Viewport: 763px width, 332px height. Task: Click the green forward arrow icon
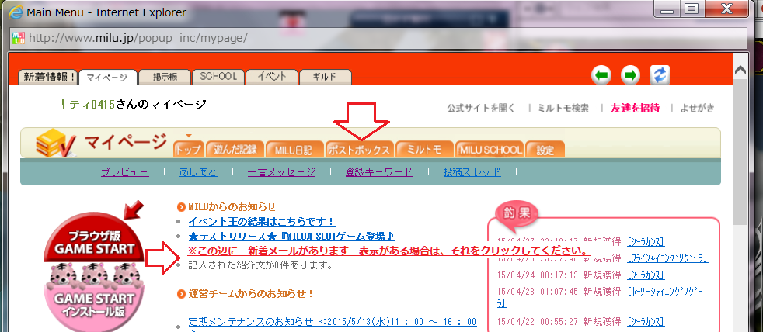(630, 75)
